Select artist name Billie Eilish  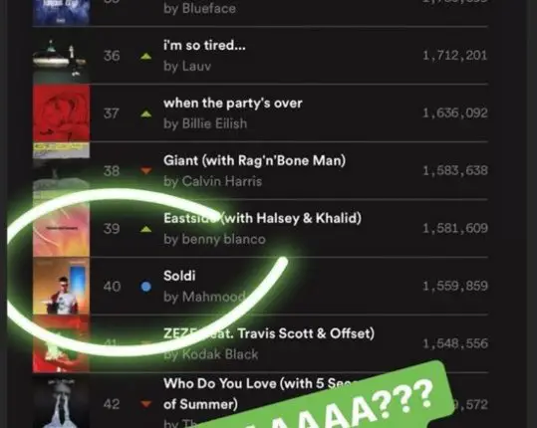pyautogui.click(x=214, y=123)
